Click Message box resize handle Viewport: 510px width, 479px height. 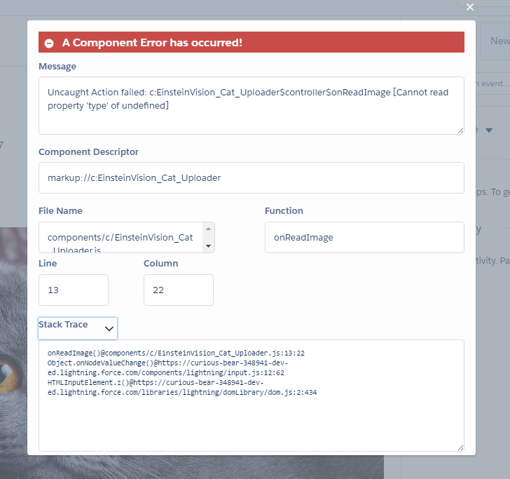[x=460, y=130]
